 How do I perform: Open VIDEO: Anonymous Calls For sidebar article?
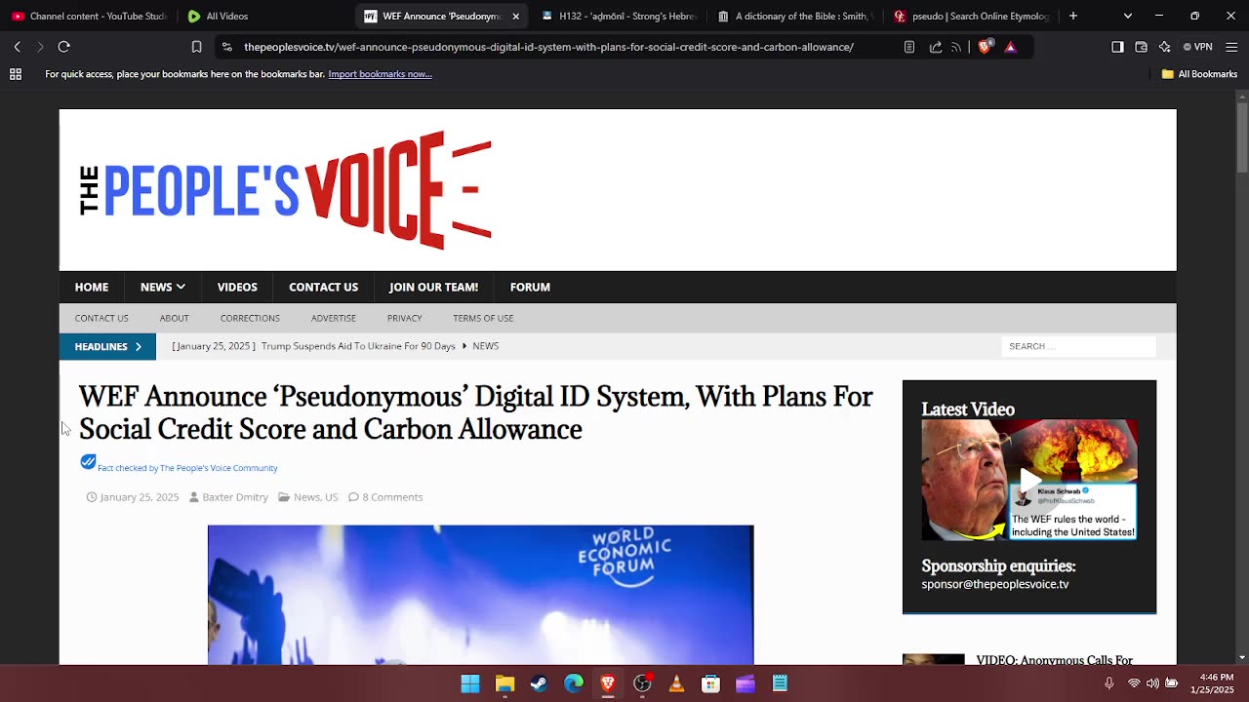[1055, 660]
